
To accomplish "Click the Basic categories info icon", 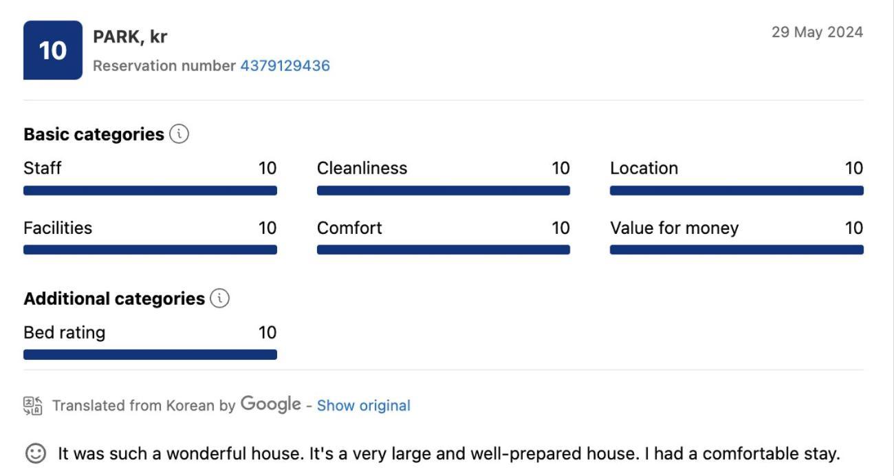I will [179, 133].
